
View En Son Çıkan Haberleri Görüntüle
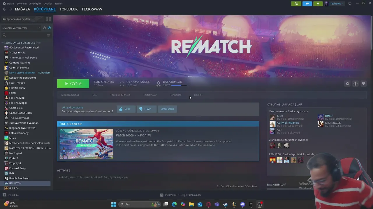click(x=237, y=186)
